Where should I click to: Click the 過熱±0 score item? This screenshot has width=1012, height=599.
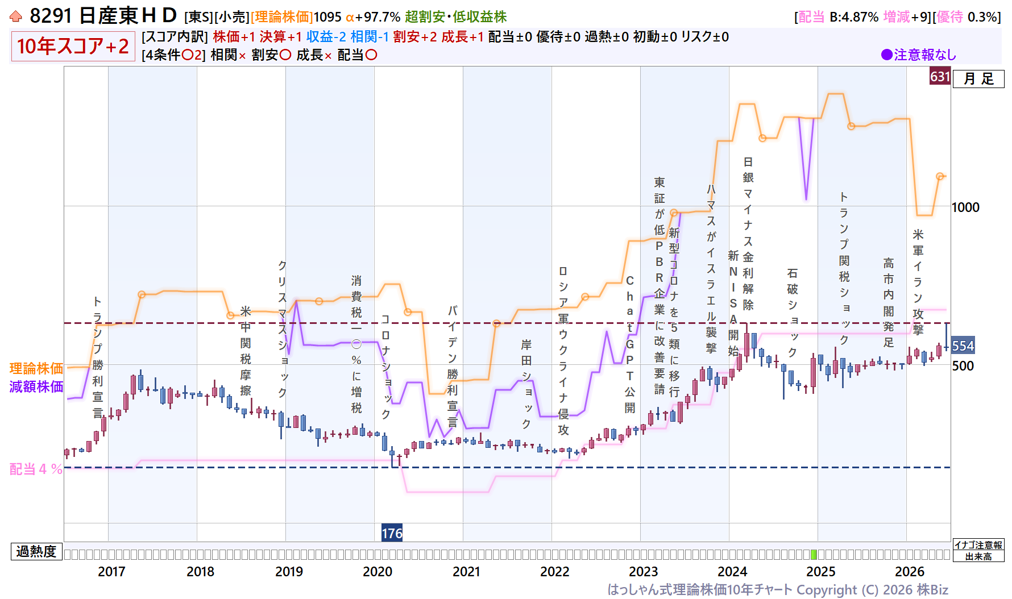(x=607, y=37)
